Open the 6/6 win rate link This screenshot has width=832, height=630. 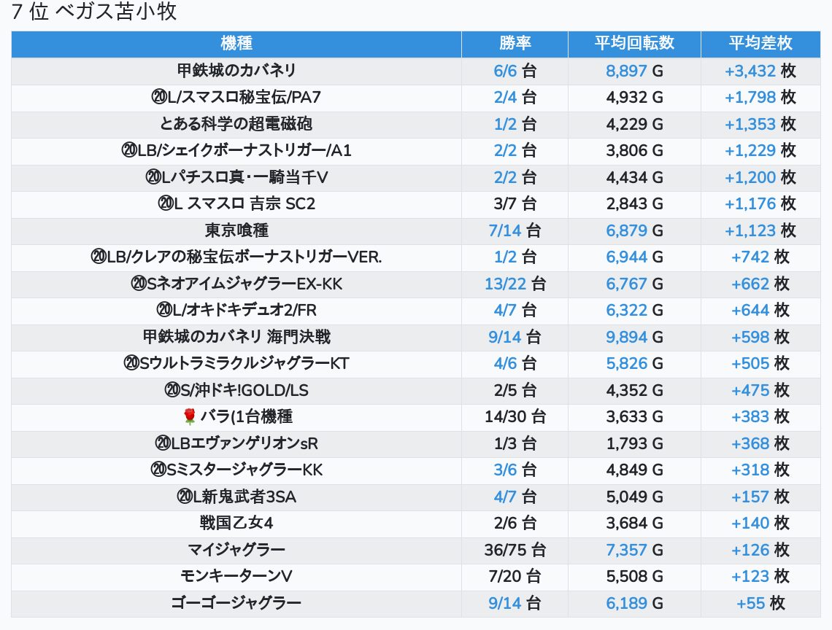(x=505, y=71)
